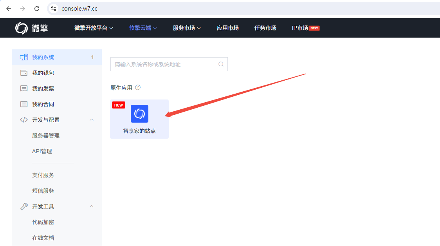Viewport: 440px width, 246px height.
Task: Expand the 服务市场 dropdown menu
Action: tap(187, 28)
